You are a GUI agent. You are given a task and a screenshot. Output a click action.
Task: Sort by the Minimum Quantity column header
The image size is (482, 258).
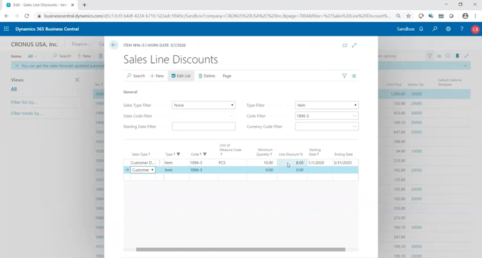pyautogui.click(x=265, y=152)
